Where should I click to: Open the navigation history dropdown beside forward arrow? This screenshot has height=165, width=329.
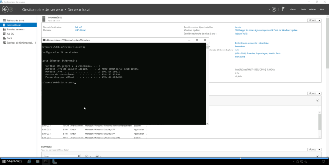click(x=15, y=9)
